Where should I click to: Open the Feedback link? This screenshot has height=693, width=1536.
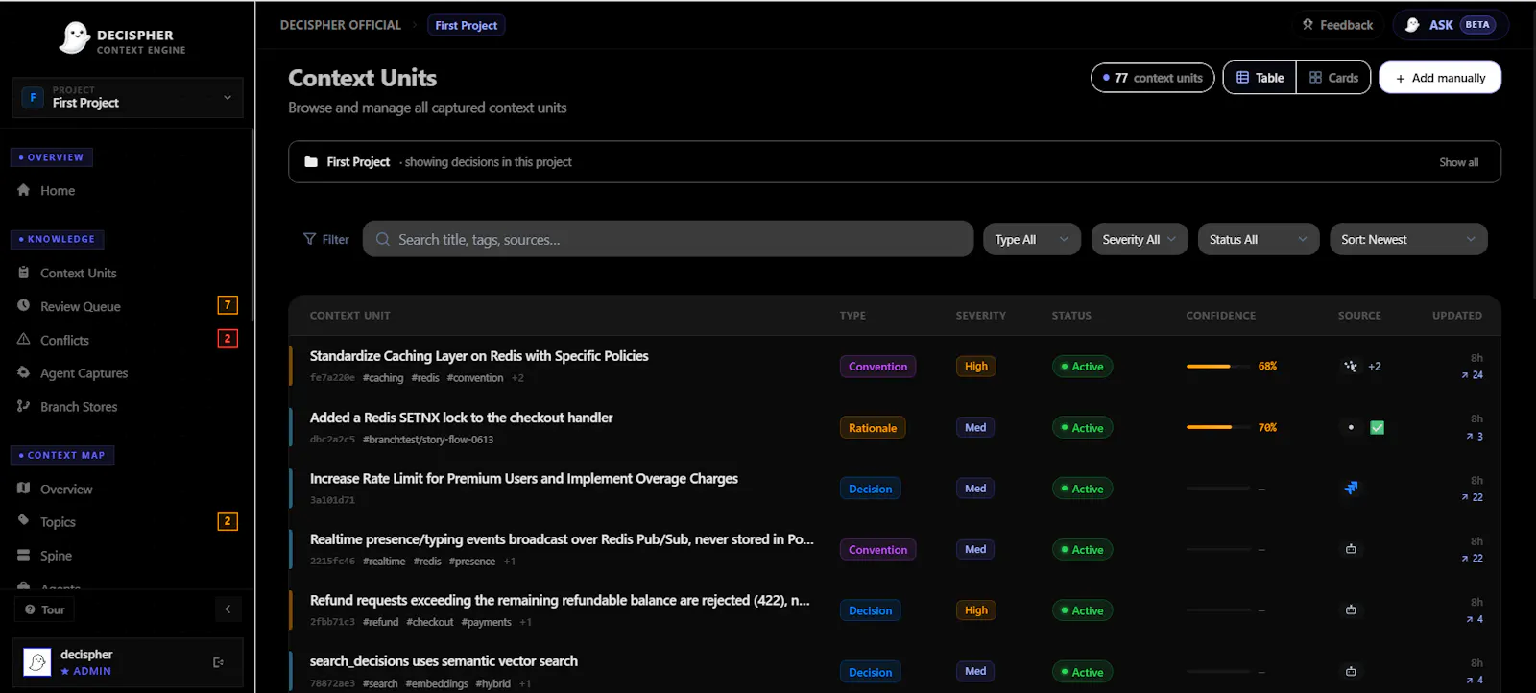[1337, 25]
